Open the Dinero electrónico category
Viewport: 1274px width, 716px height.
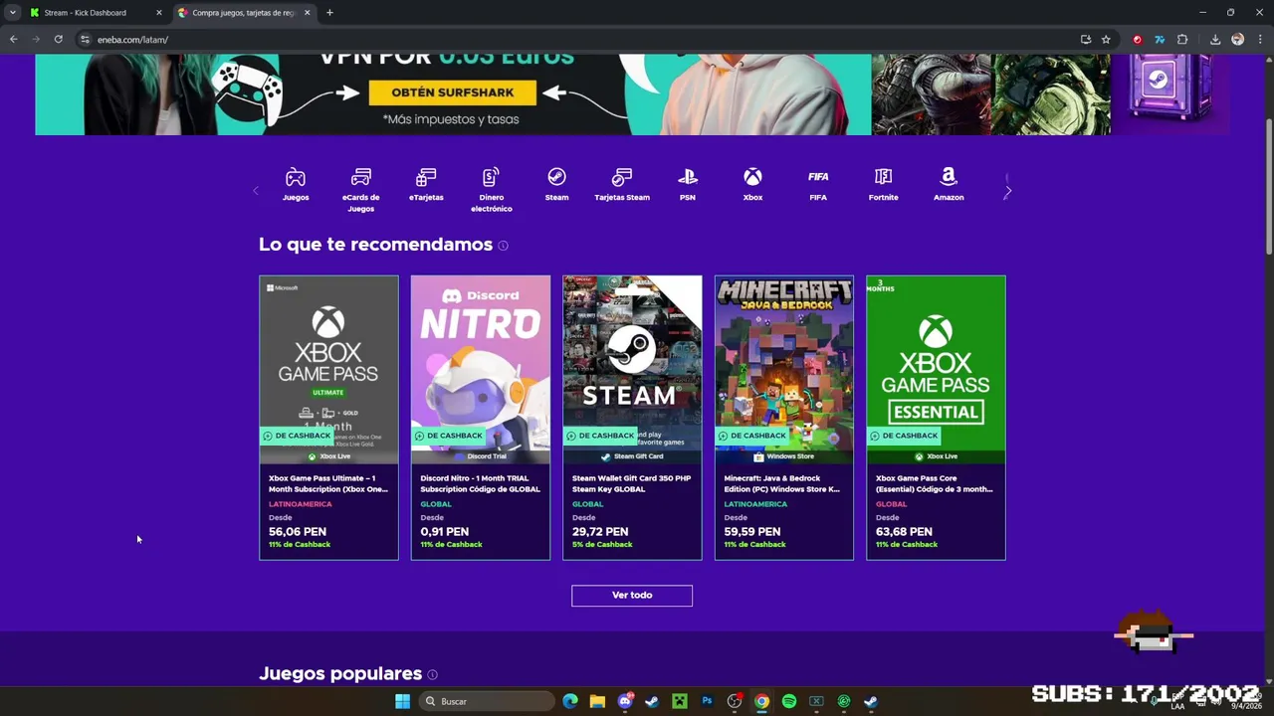(x=492, y=189)
